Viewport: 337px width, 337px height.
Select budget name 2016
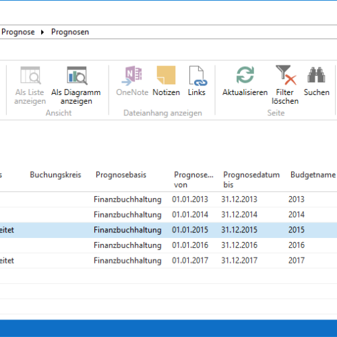[x=297, y=245]
